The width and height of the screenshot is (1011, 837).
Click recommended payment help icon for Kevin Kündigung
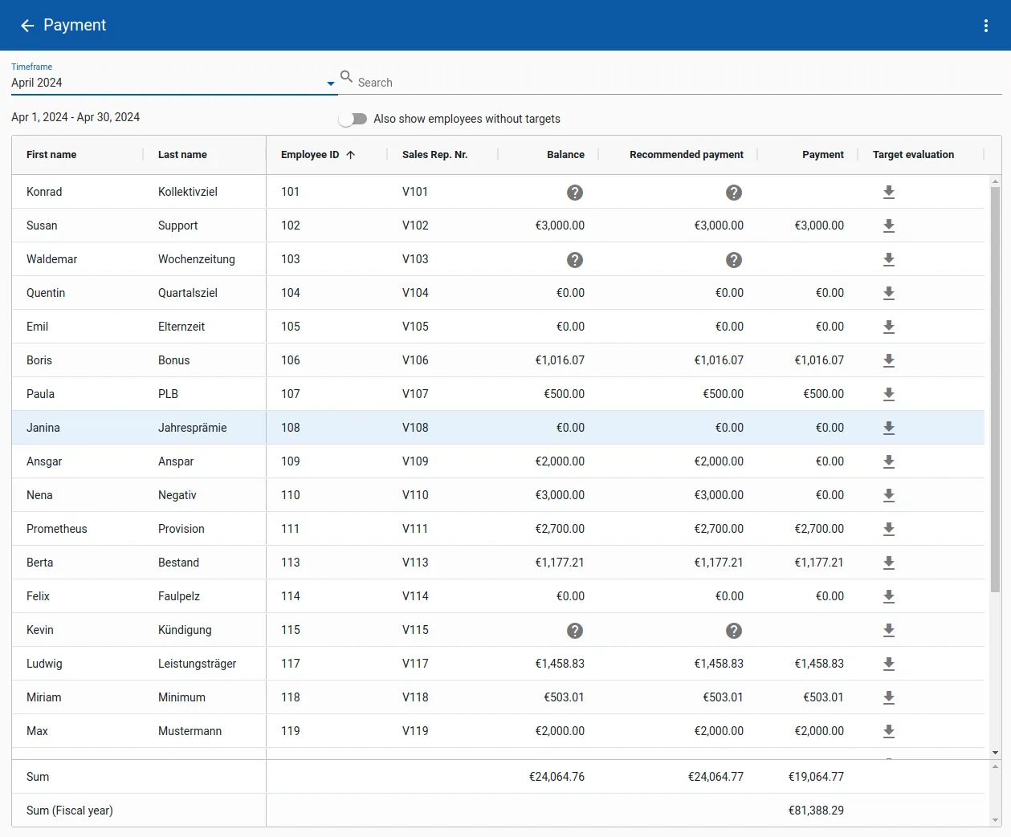point(733,631)
